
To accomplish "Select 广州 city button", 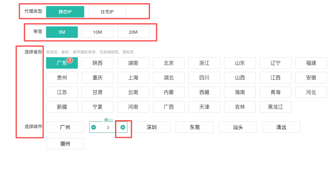I will pos(65,127).
